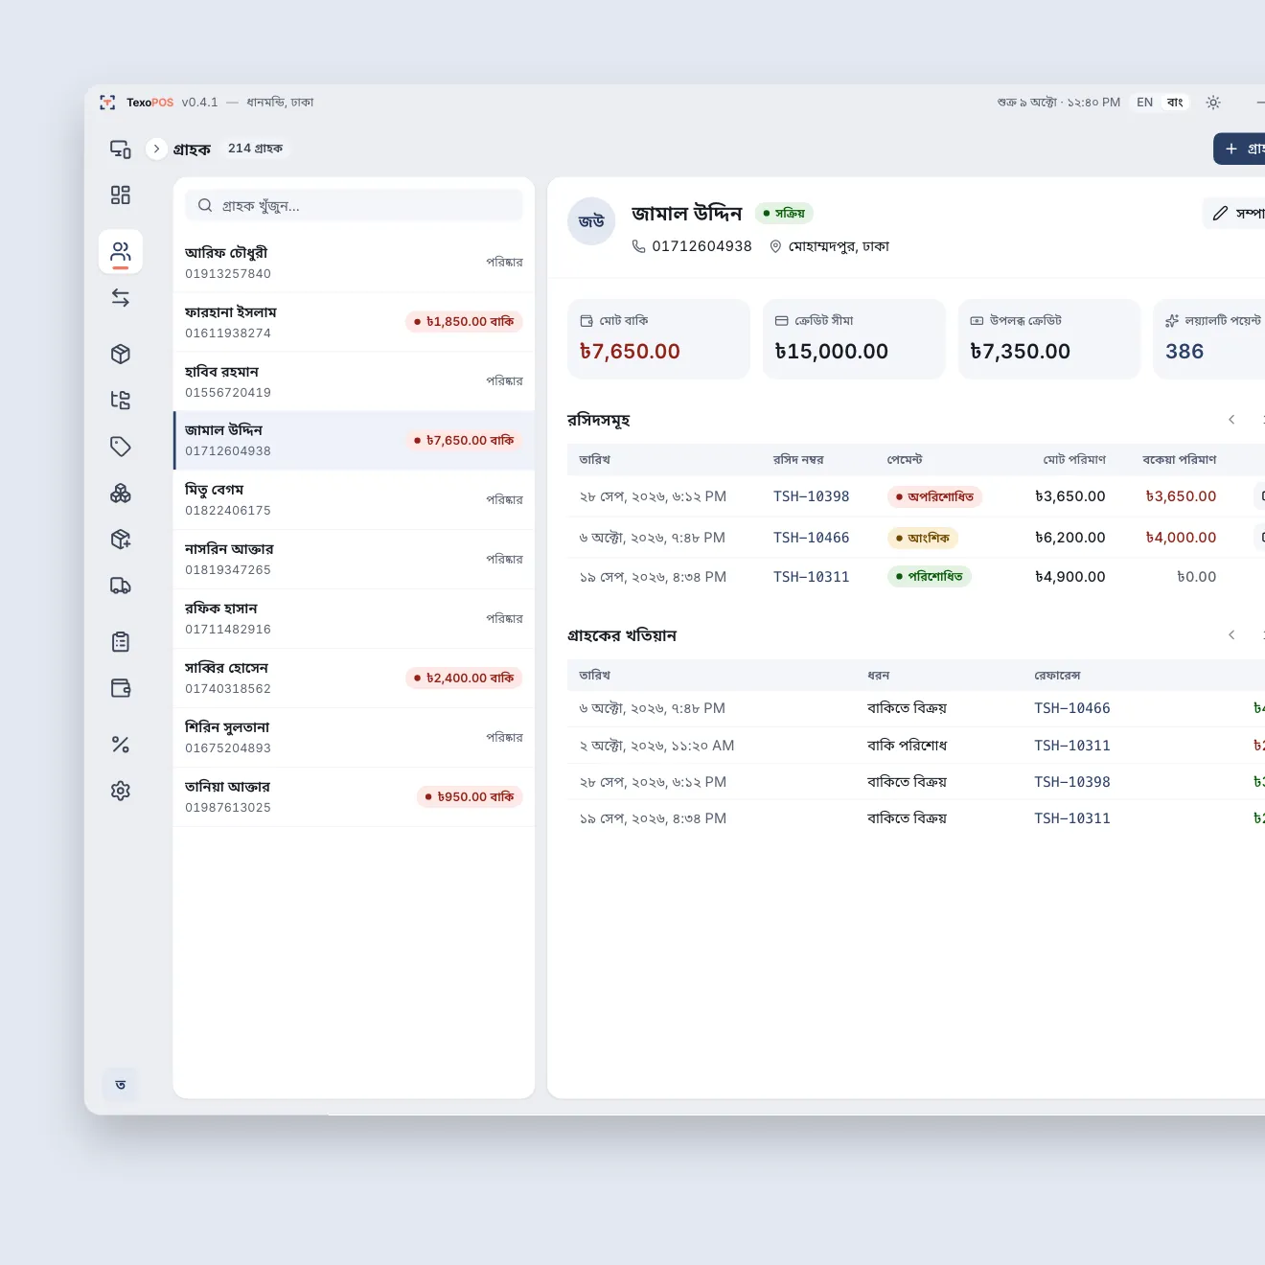Go to previous page of গ্রাহকের খতিয়ান

pos(1231,635)
